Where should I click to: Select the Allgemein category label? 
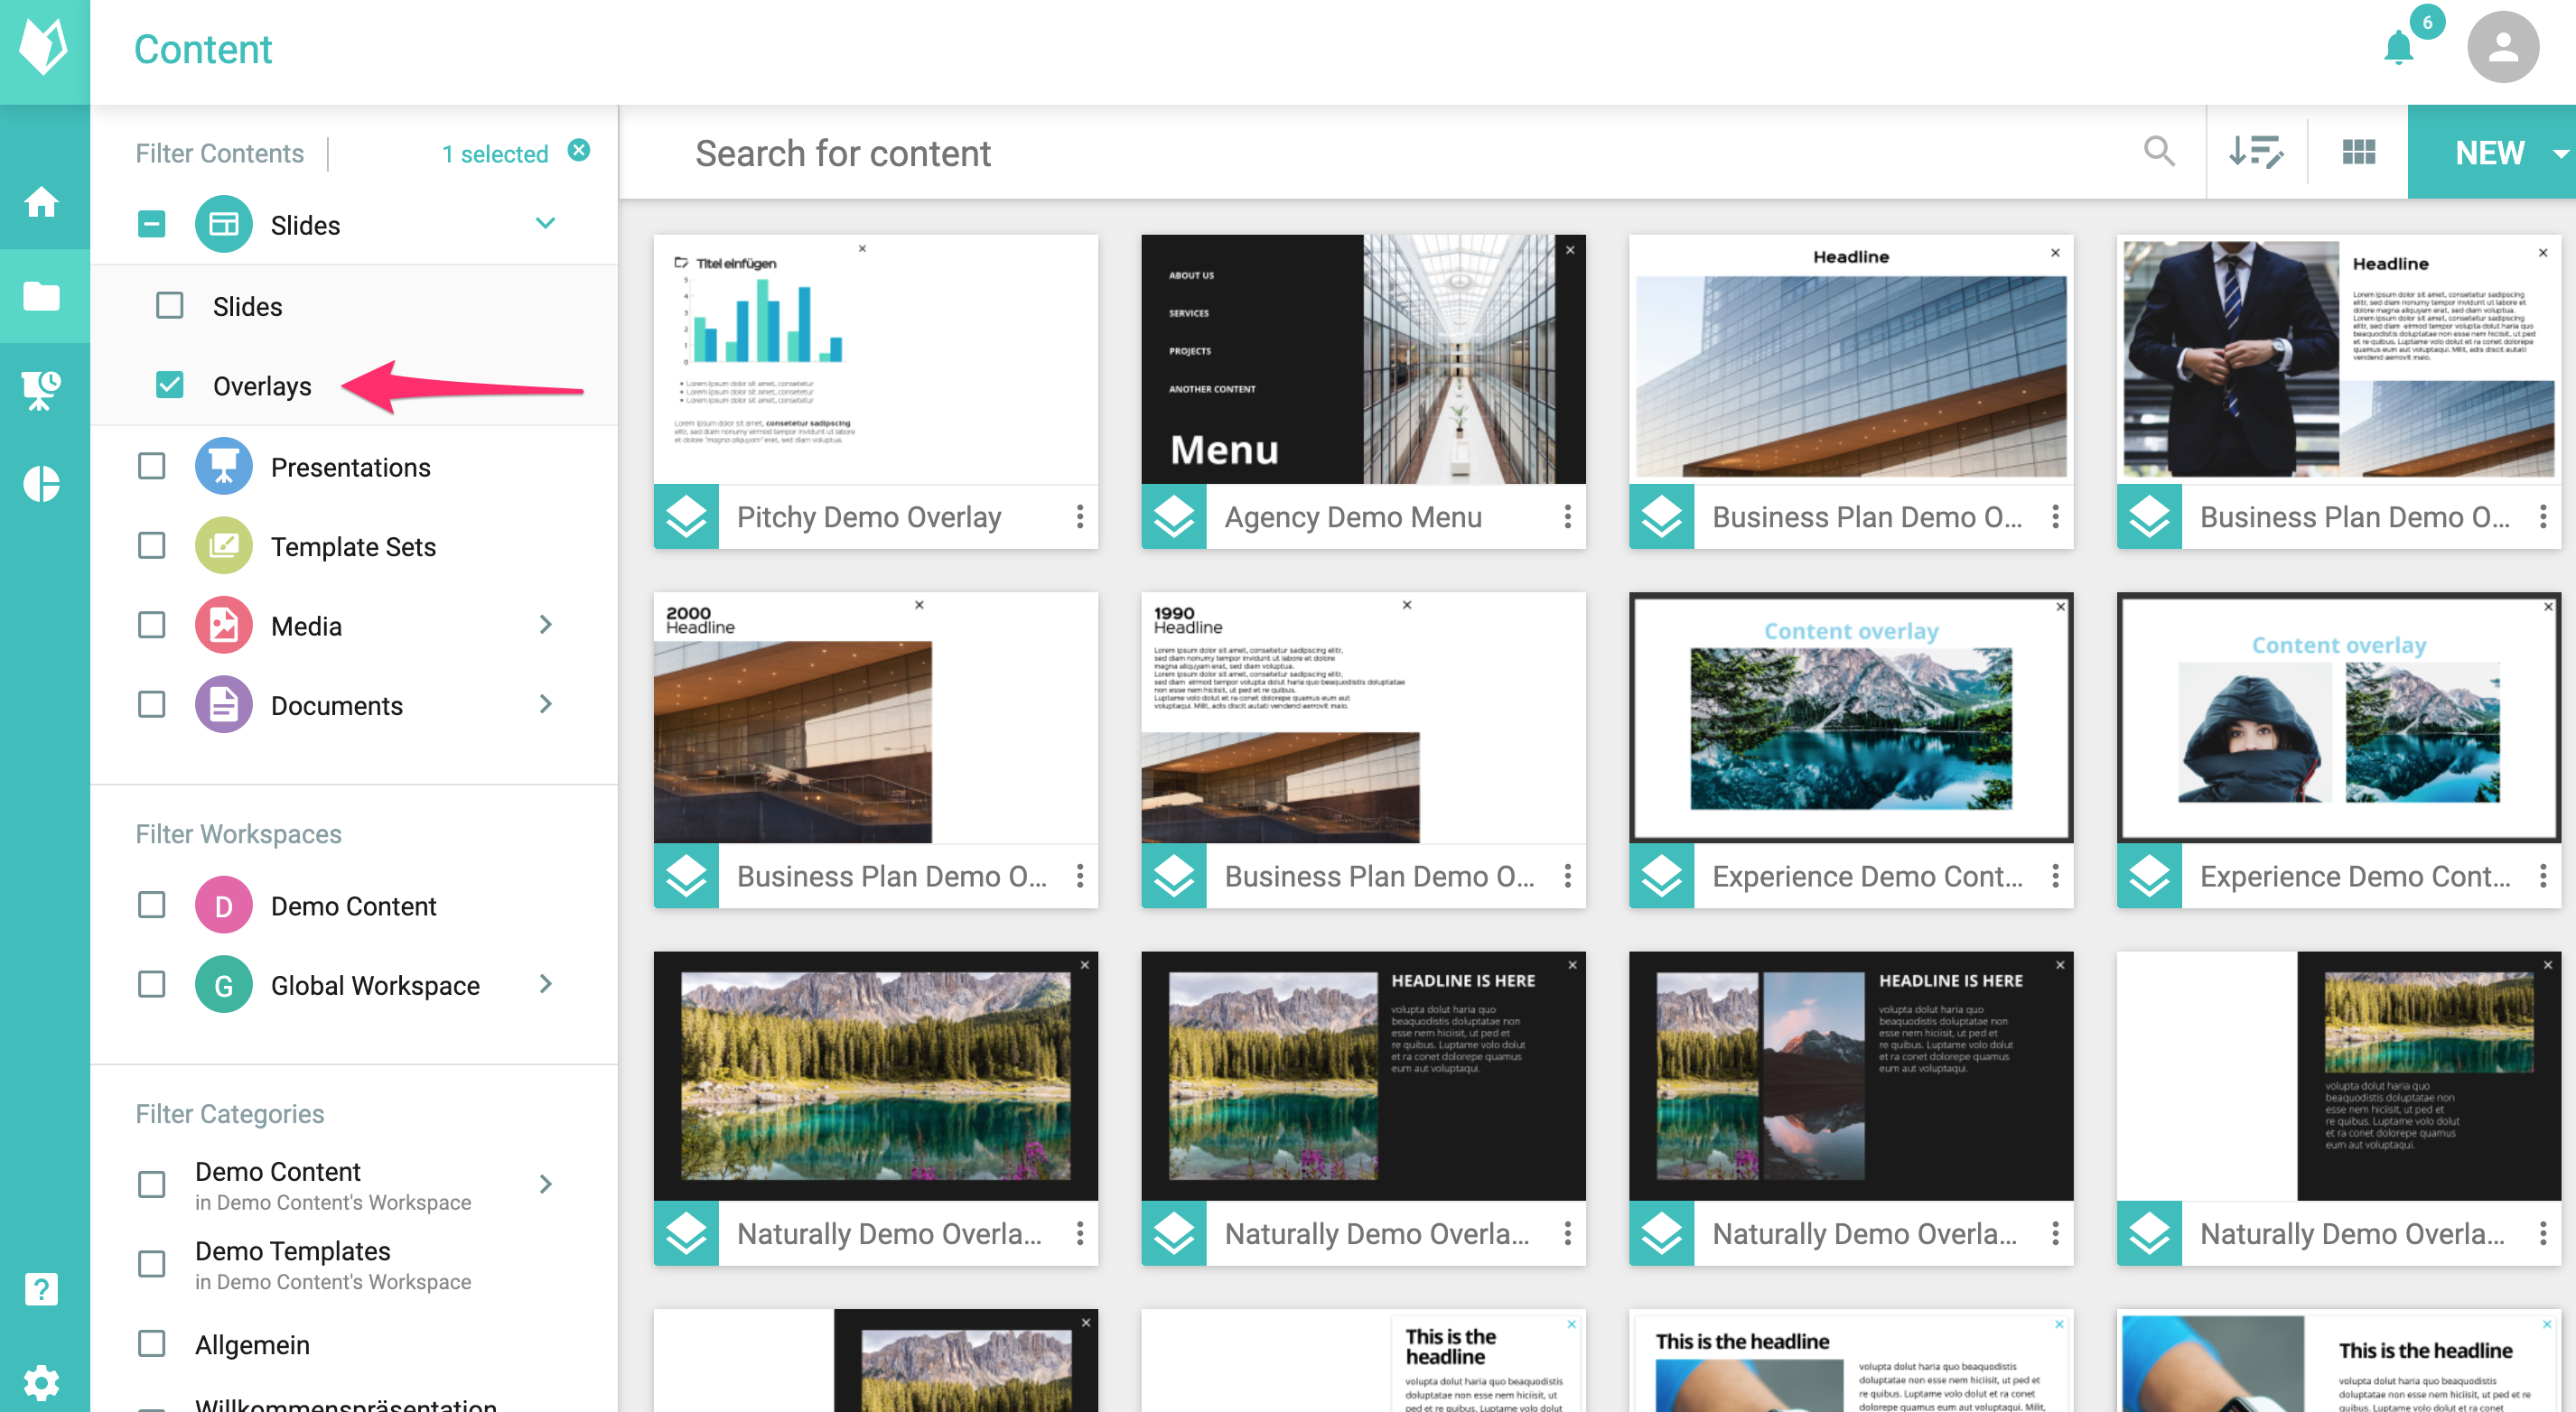[x=252, y=1345]
